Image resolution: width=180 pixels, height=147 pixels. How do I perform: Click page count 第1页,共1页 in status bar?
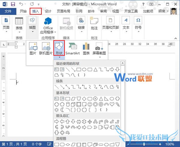tap(14, 144)
